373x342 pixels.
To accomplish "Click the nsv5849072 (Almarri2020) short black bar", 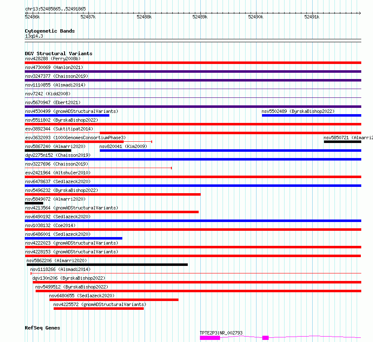I will click(34, 203).
